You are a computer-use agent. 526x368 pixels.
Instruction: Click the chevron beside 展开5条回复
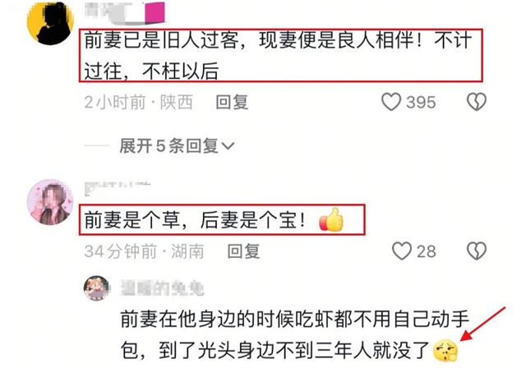(x=228, y=146)
